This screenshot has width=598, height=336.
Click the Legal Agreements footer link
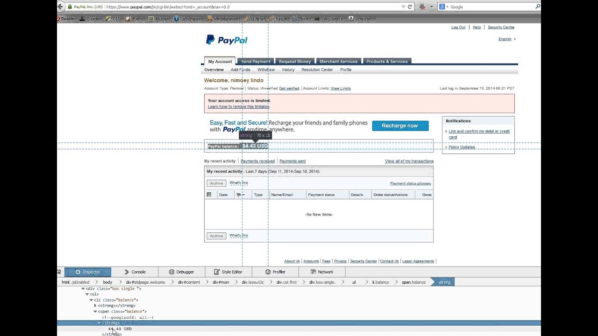pyautogui.click(x=418, y=261)
